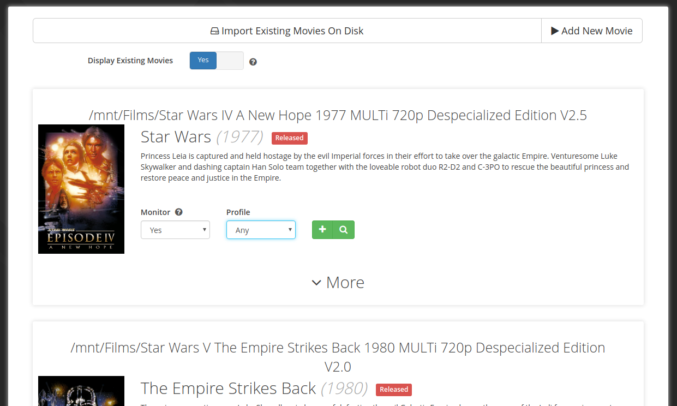Click the green search magnifier icon
Screen dimensions: 677x406
[x=344, y=230]
